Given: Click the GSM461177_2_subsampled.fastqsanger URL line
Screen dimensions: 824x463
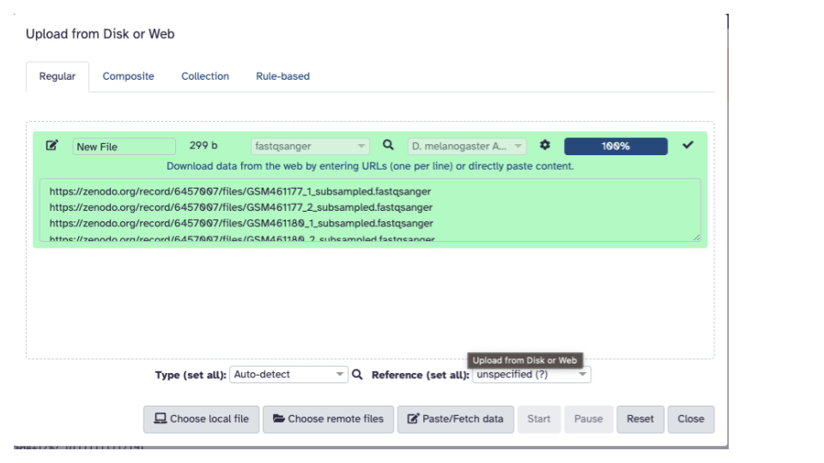Looking at the screenshot, I should [x=240, y=207].
